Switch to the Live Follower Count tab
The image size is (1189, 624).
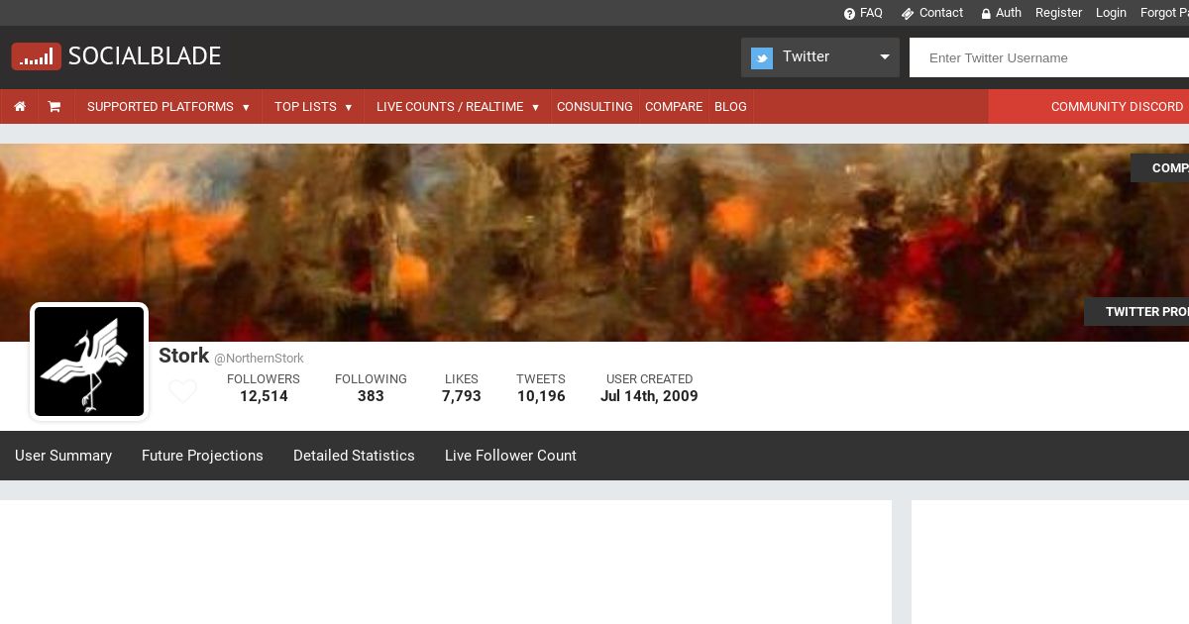[510, 456]
